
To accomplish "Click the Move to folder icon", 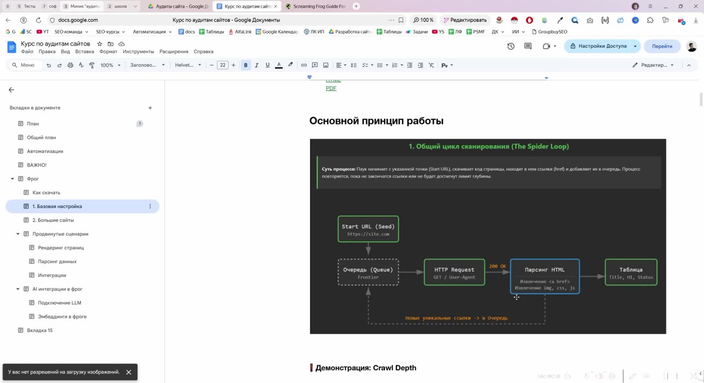I will tap(111, 43).
